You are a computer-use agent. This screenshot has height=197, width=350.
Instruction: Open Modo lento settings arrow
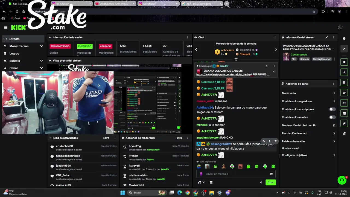[x=334, y=93]
